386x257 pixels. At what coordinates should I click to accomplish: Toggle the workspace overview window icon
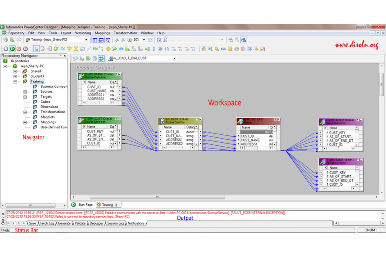(107, 40)
